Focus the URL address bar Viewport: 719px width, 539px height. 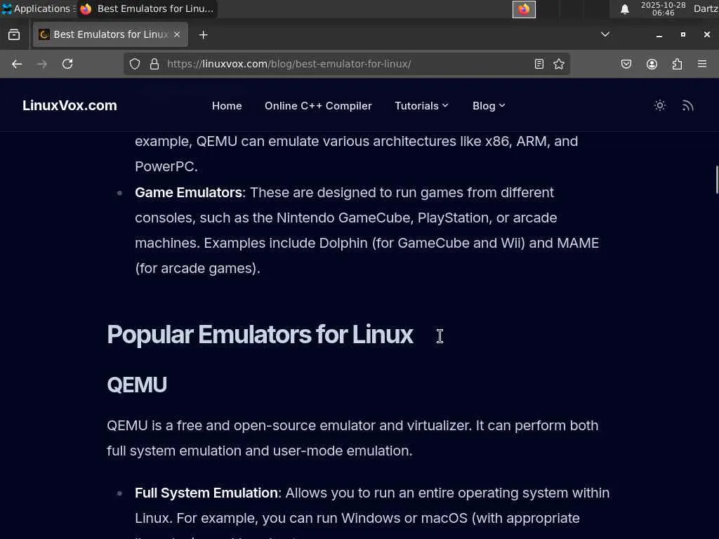coord(346,64)
